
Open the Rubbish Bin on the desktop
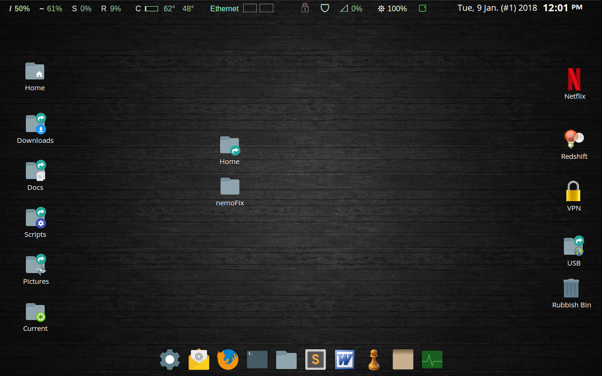[571, 288]
